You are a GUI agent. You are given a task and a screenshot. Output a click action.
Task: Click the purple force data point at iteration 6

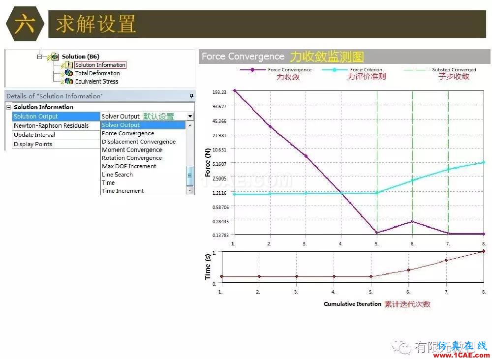412,222
